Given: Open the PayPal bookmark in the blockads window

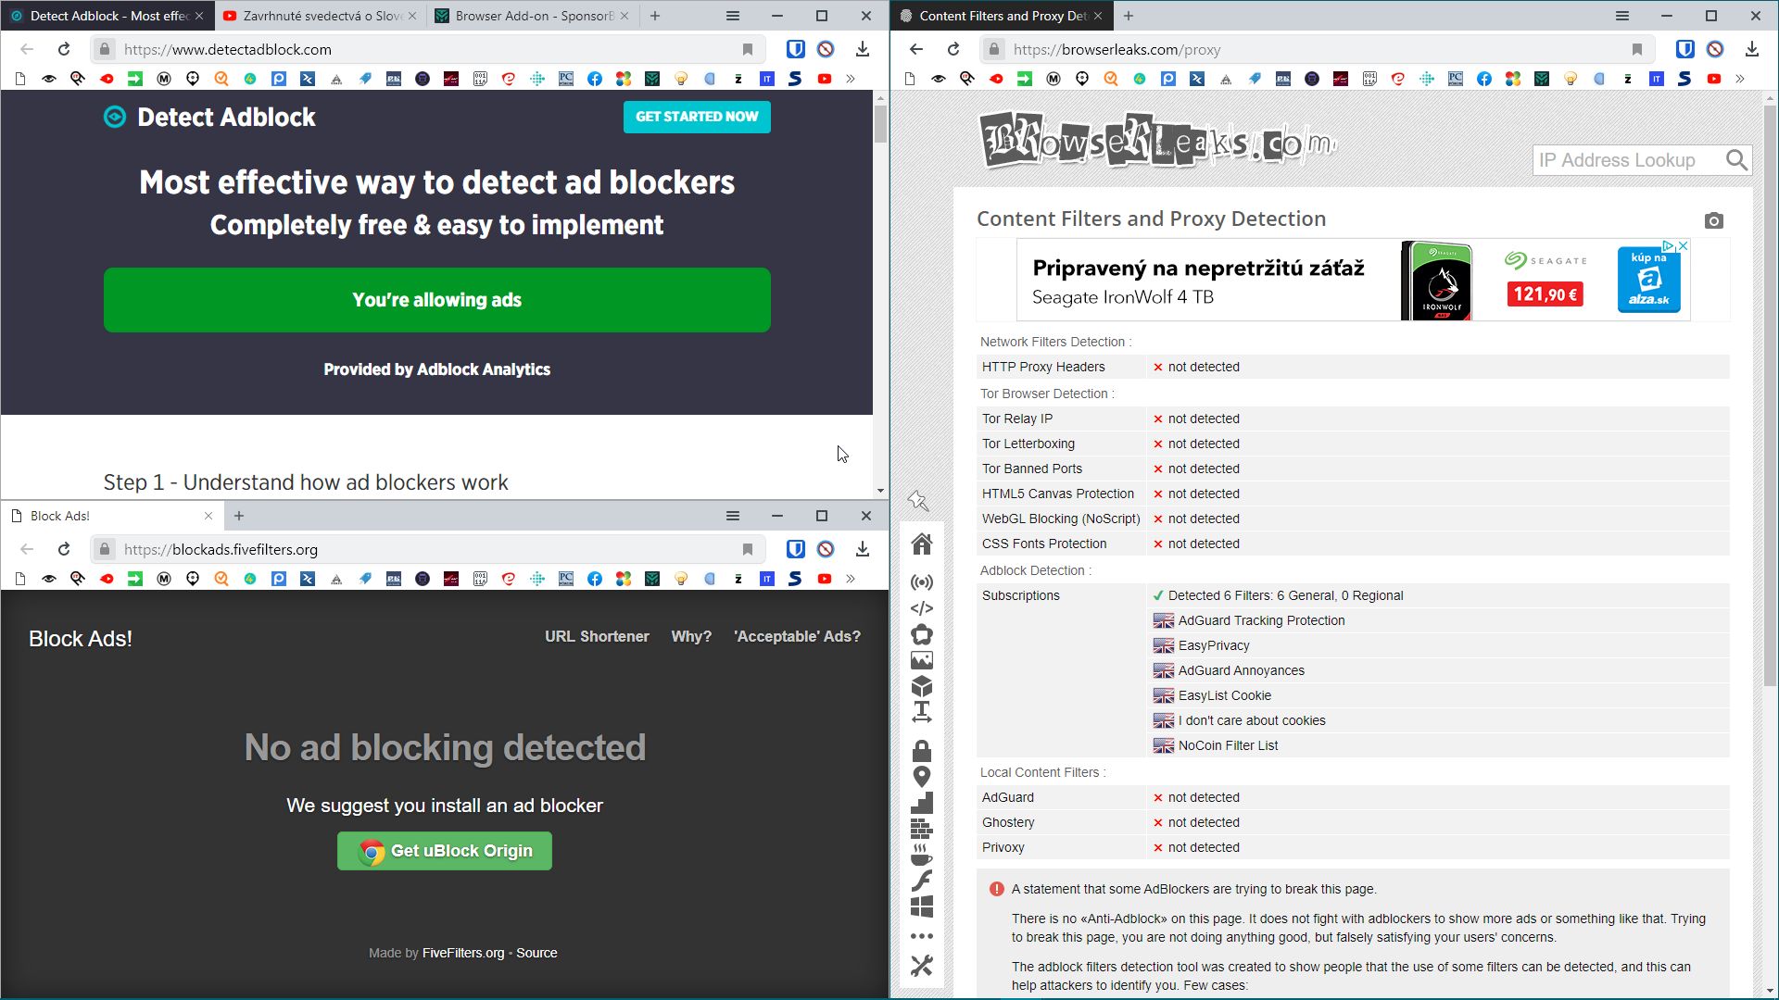Looking at the screenshot, I should pos(279,579).
